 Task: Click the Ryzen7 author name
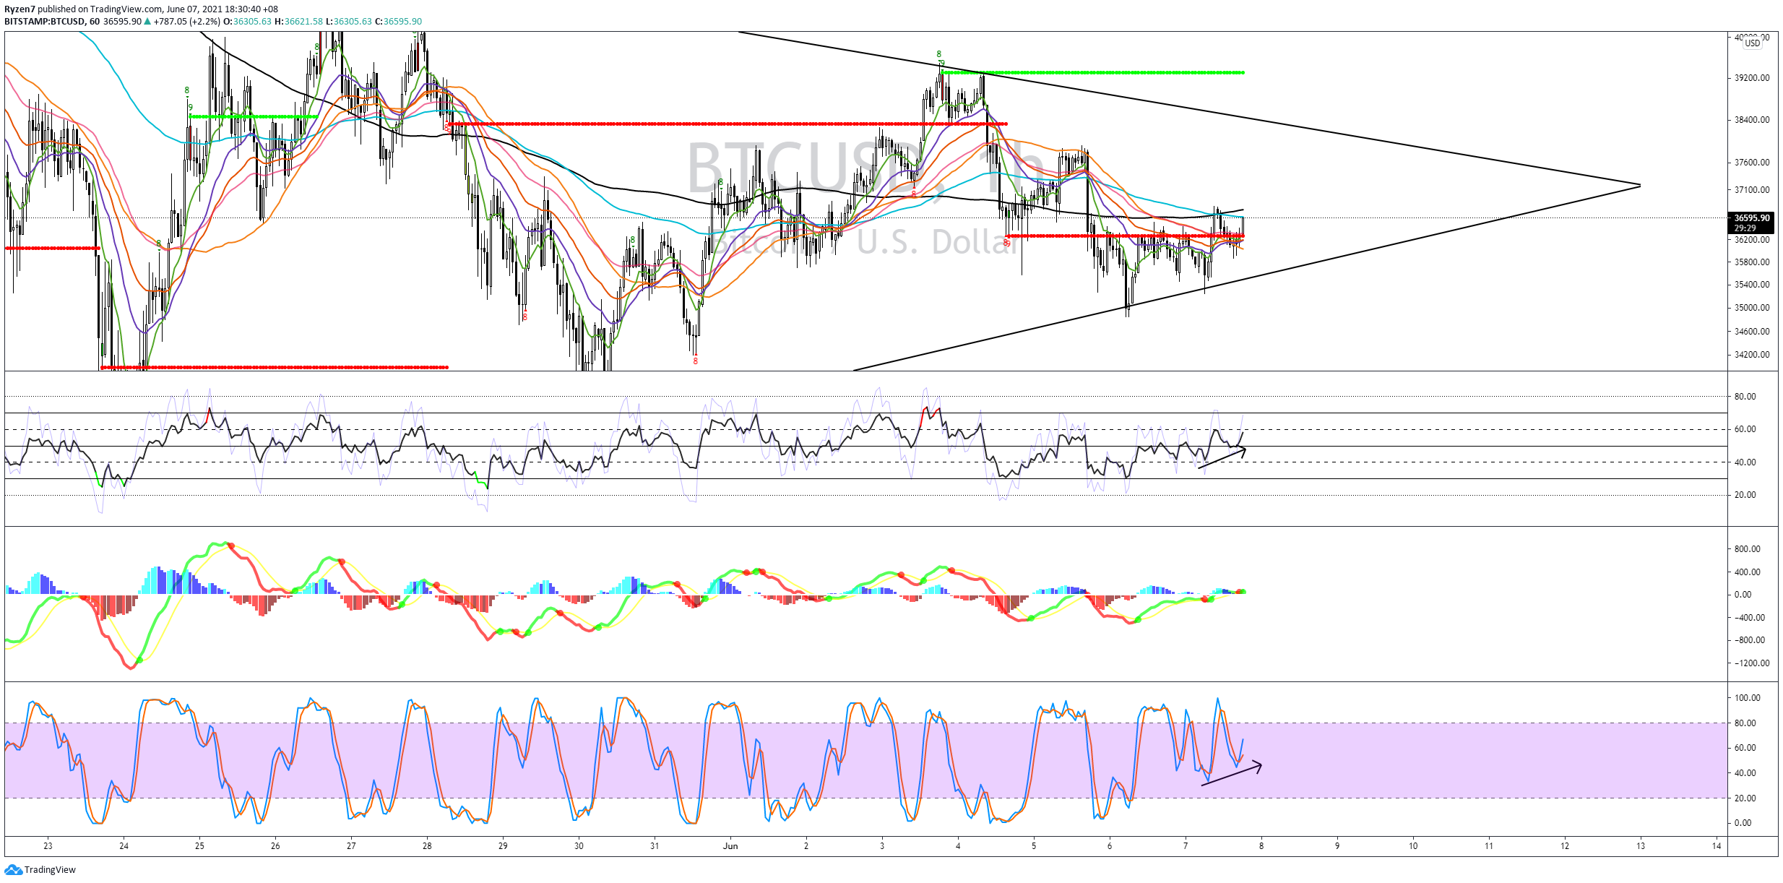20,9
